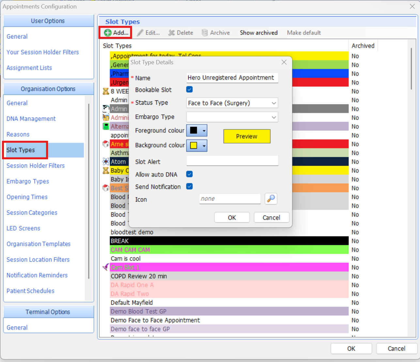Click the green Add slot type icon
Viewport: 420px width, 362px height.
[108, 33]
